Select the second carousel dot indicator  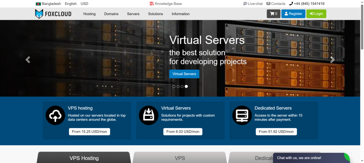click(178, 86)
